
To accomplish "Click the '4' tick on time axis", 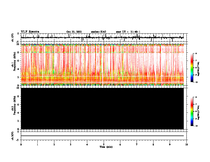I will (x=87, y=145).
